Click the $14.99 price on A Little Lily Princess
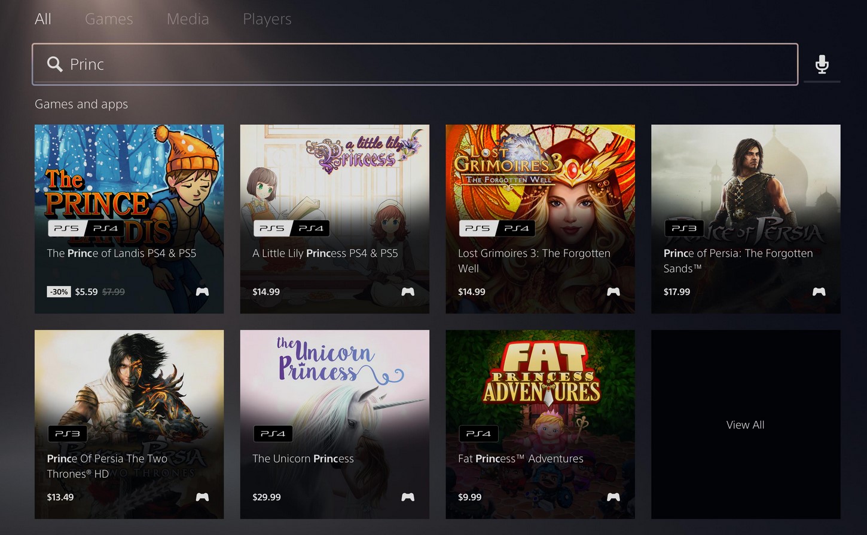The height and width of the screenshot is (535, 867). click(266, 292)
